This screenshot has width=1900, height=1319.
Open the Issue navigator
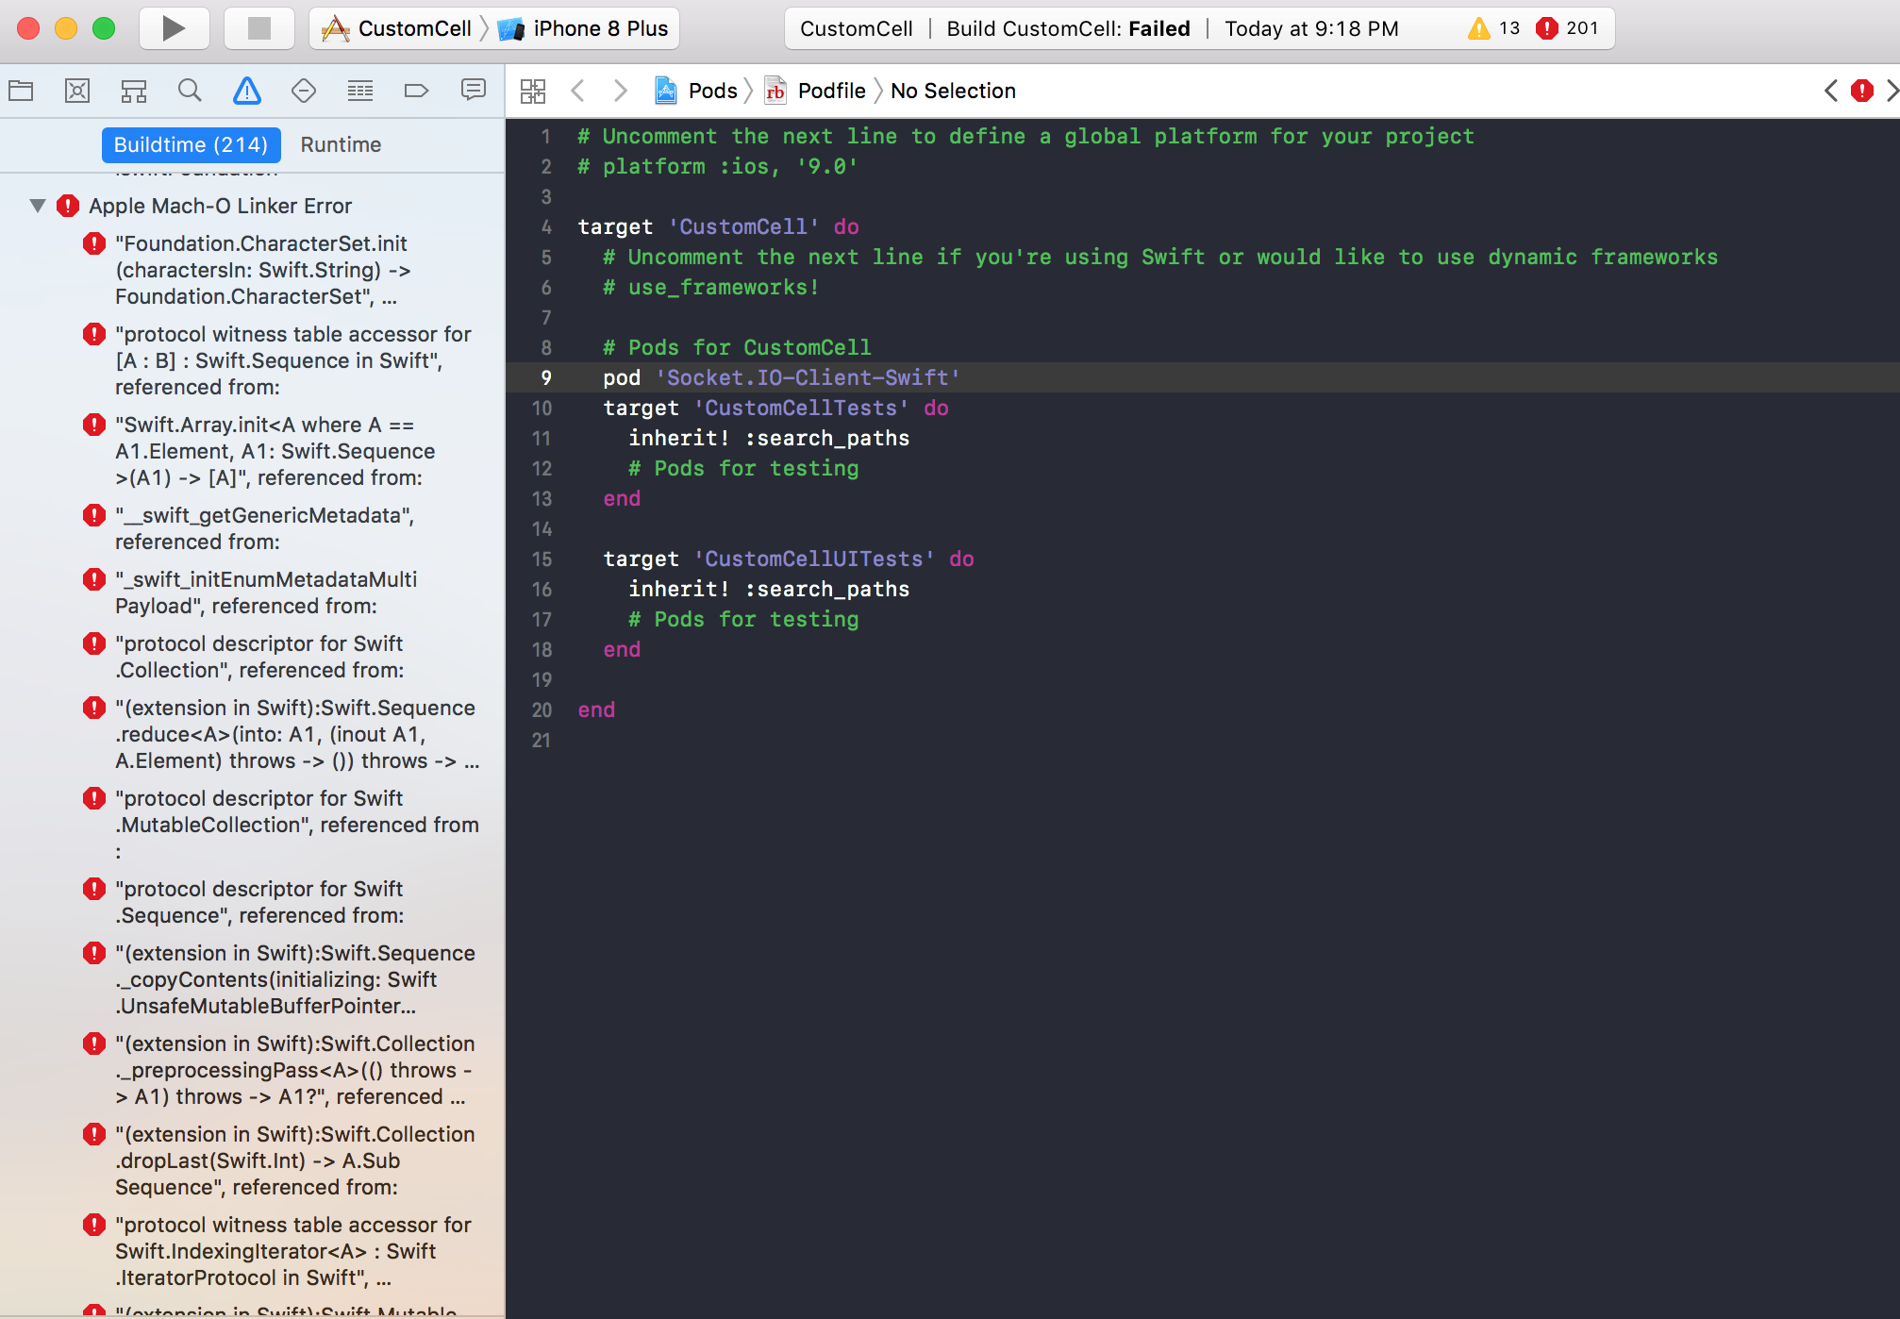coord(247,91)
